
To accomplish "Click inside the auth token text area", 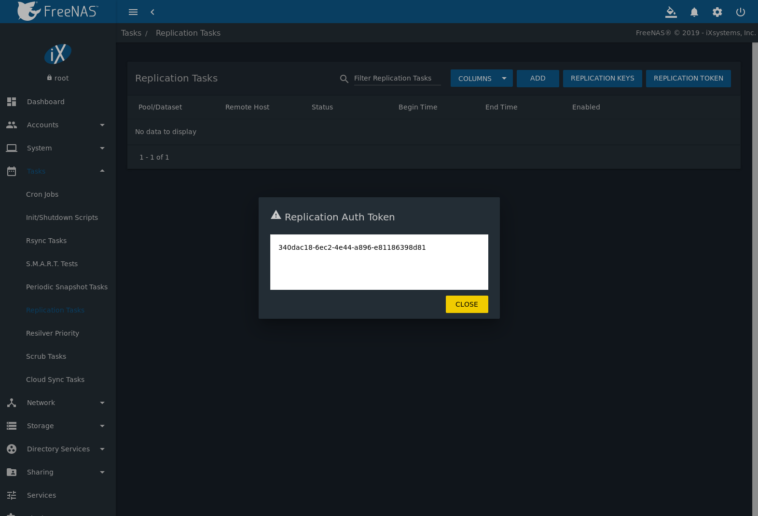I will tap(379, 262).
